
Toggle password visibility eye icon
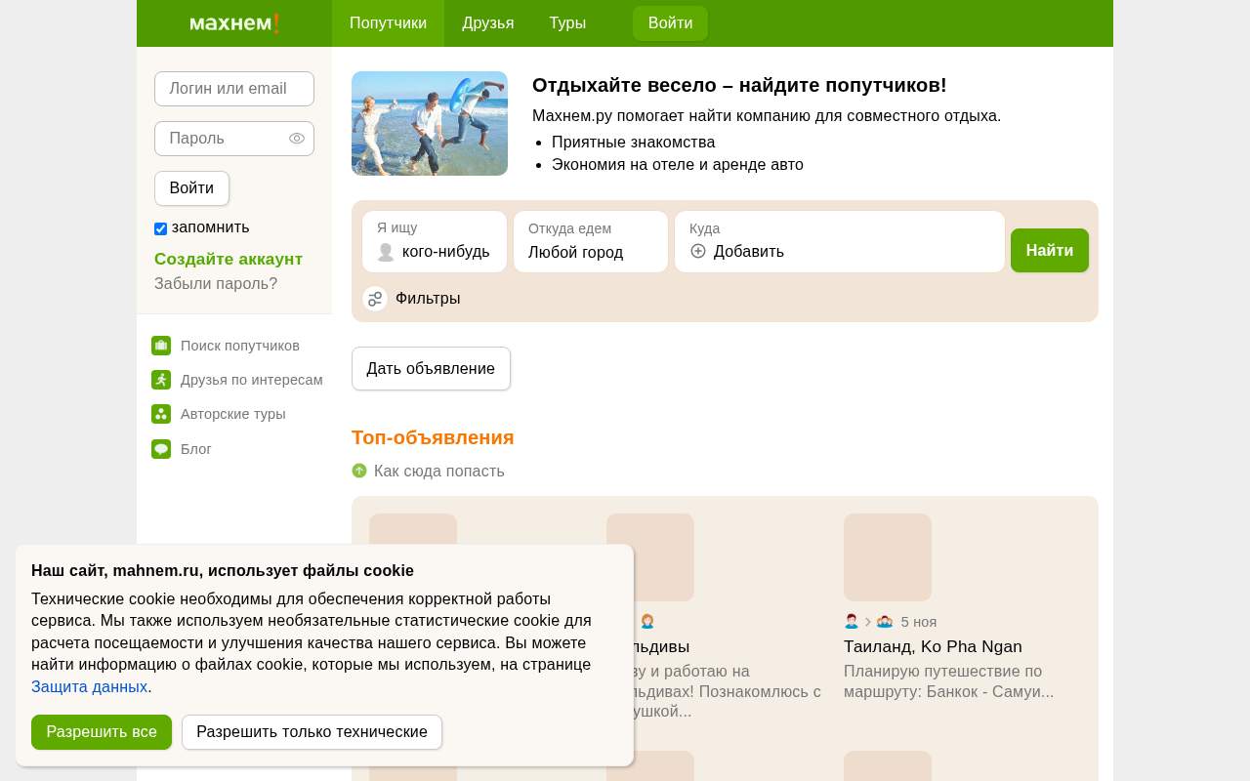[297, 139]
